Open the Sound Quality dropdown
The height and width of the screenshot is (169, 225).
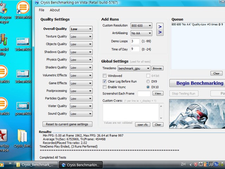81,114
